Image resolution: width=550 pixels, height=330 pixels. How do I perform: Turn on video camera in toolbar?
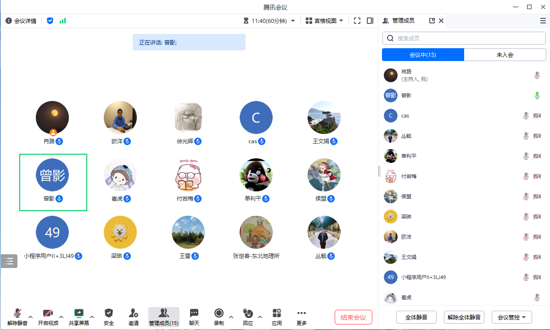tap(48, 313)
